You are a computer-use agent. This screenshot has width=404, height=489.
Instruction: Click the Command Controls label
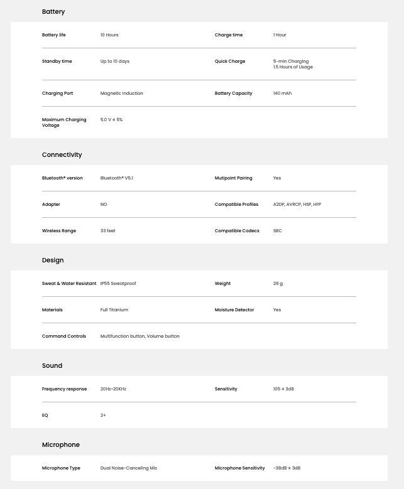[x=64, y=336]
